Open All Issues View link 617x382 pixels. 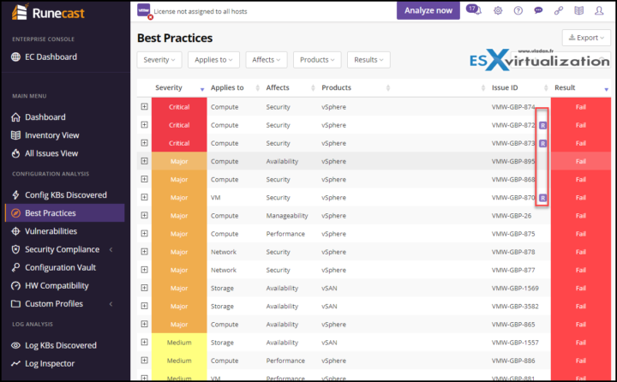point(51,153)
